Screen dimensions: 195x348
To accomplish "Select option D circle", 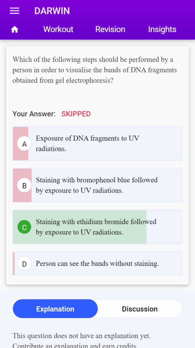I will 24,264.
